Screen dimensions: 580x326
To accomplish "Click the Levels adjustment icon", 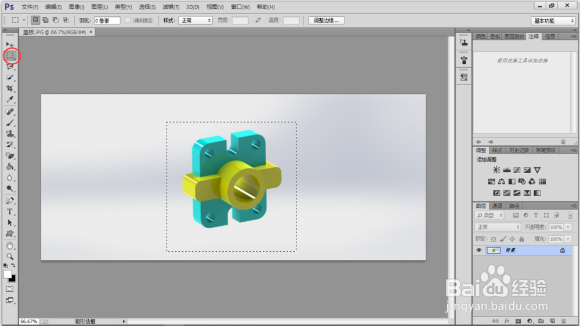I will pyautogui.click(x=507, y=170).
